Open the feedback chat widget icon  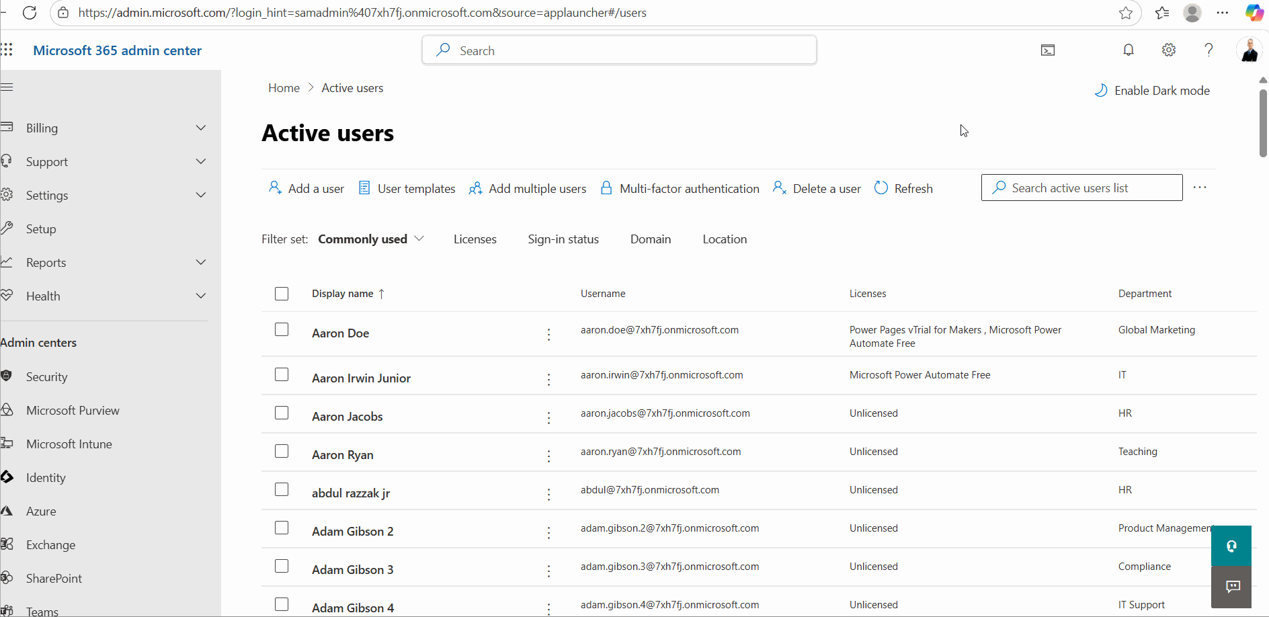click(x=1232, y=587)
